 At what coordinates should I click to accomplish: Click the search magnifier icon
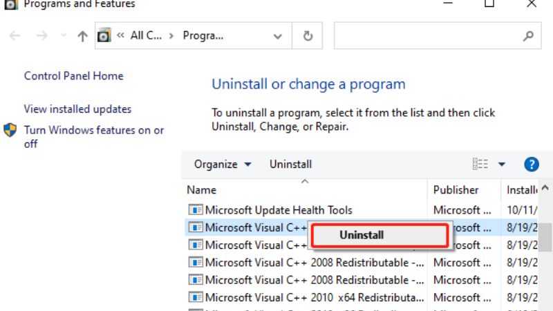pos(528,36)
